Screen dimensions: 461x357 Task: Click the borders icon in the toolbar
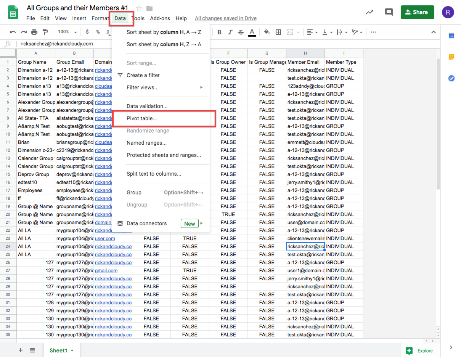(x=278, y=32)
